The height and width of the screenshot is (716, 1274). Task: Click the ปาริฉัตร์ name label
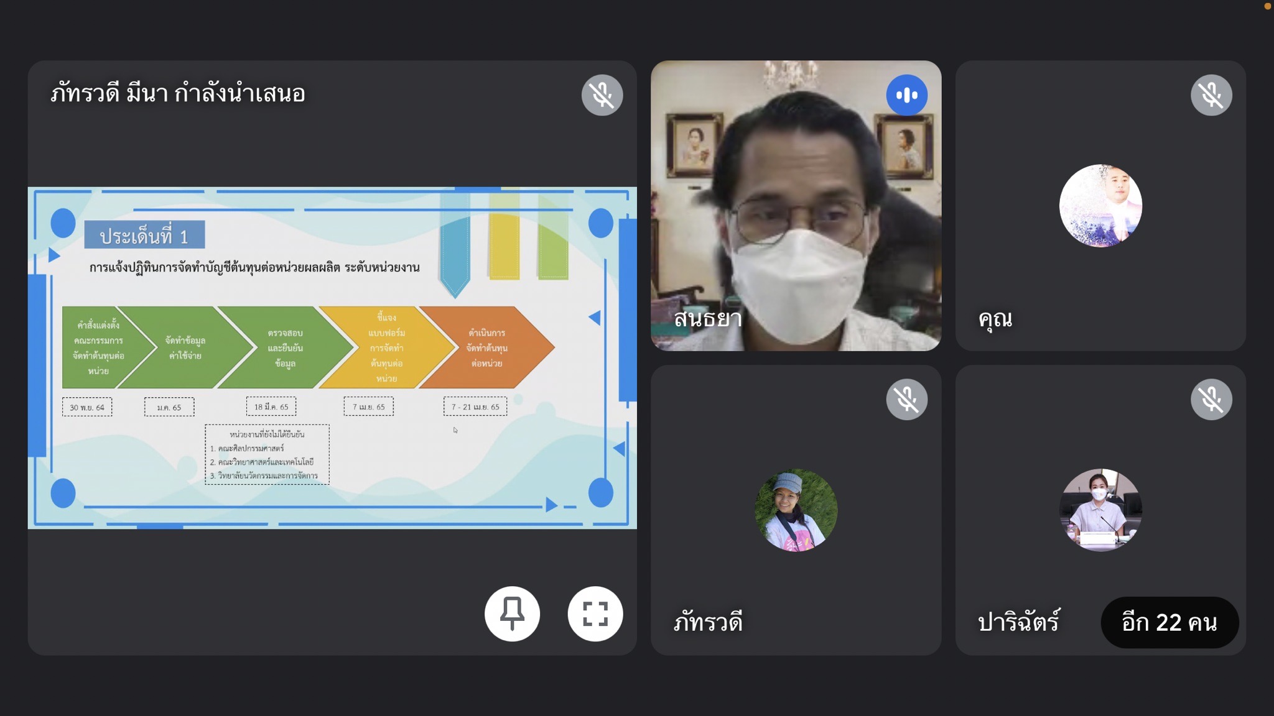pos(1018,622)
